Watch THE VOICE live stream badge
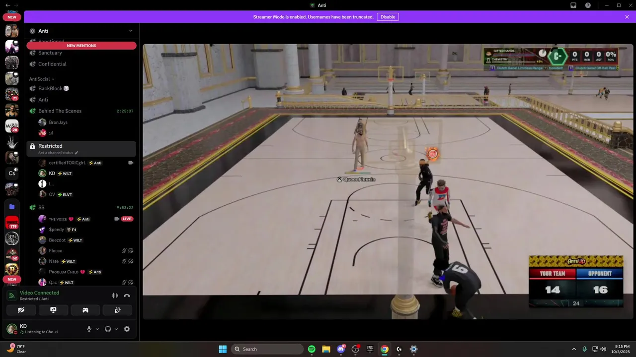 127,219
